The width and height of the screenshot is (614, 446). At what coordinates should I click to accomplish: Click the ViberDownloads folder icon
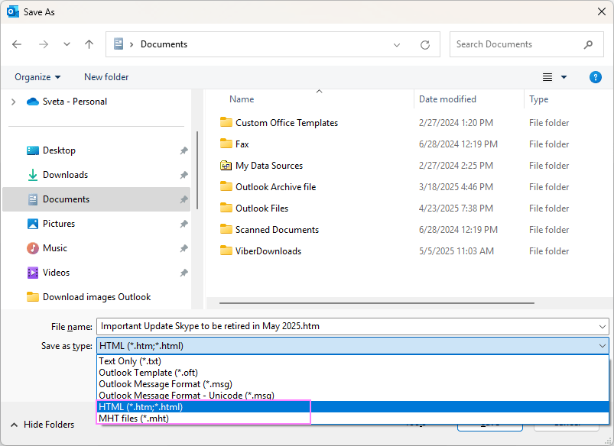226,250
